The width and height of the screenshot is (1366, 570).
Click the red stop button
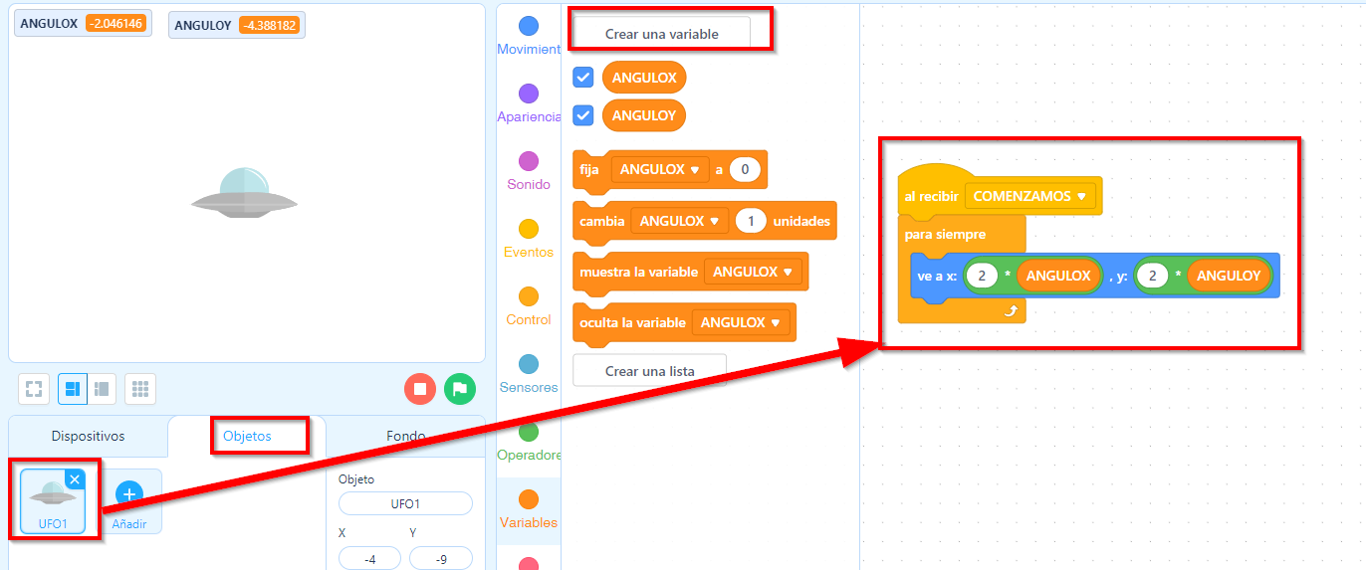tap(420, 389)
